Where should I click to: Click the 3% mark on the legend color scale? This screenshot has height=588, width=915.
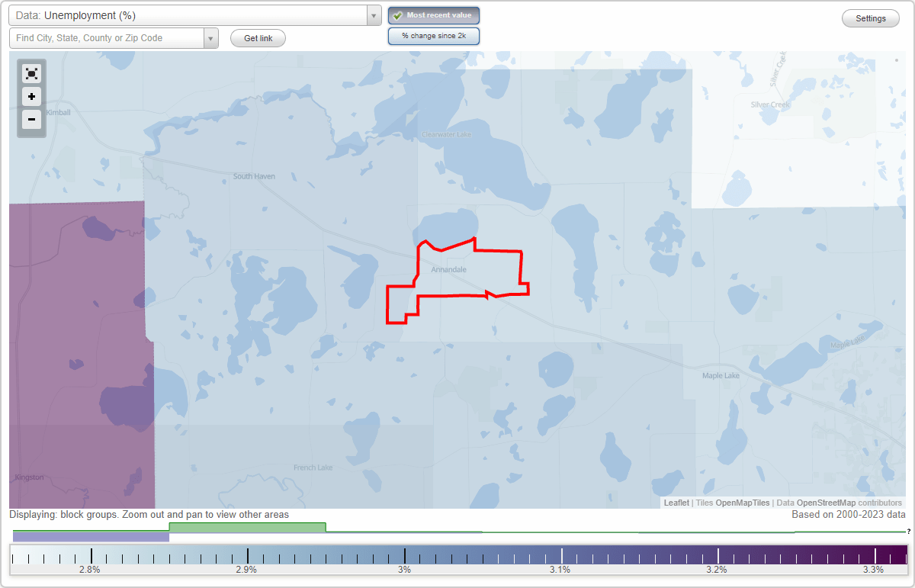(404, 557)
